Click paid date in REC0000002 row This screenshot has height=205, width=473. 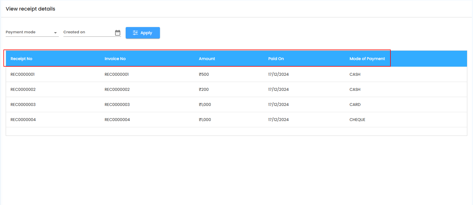coord(278,89)
